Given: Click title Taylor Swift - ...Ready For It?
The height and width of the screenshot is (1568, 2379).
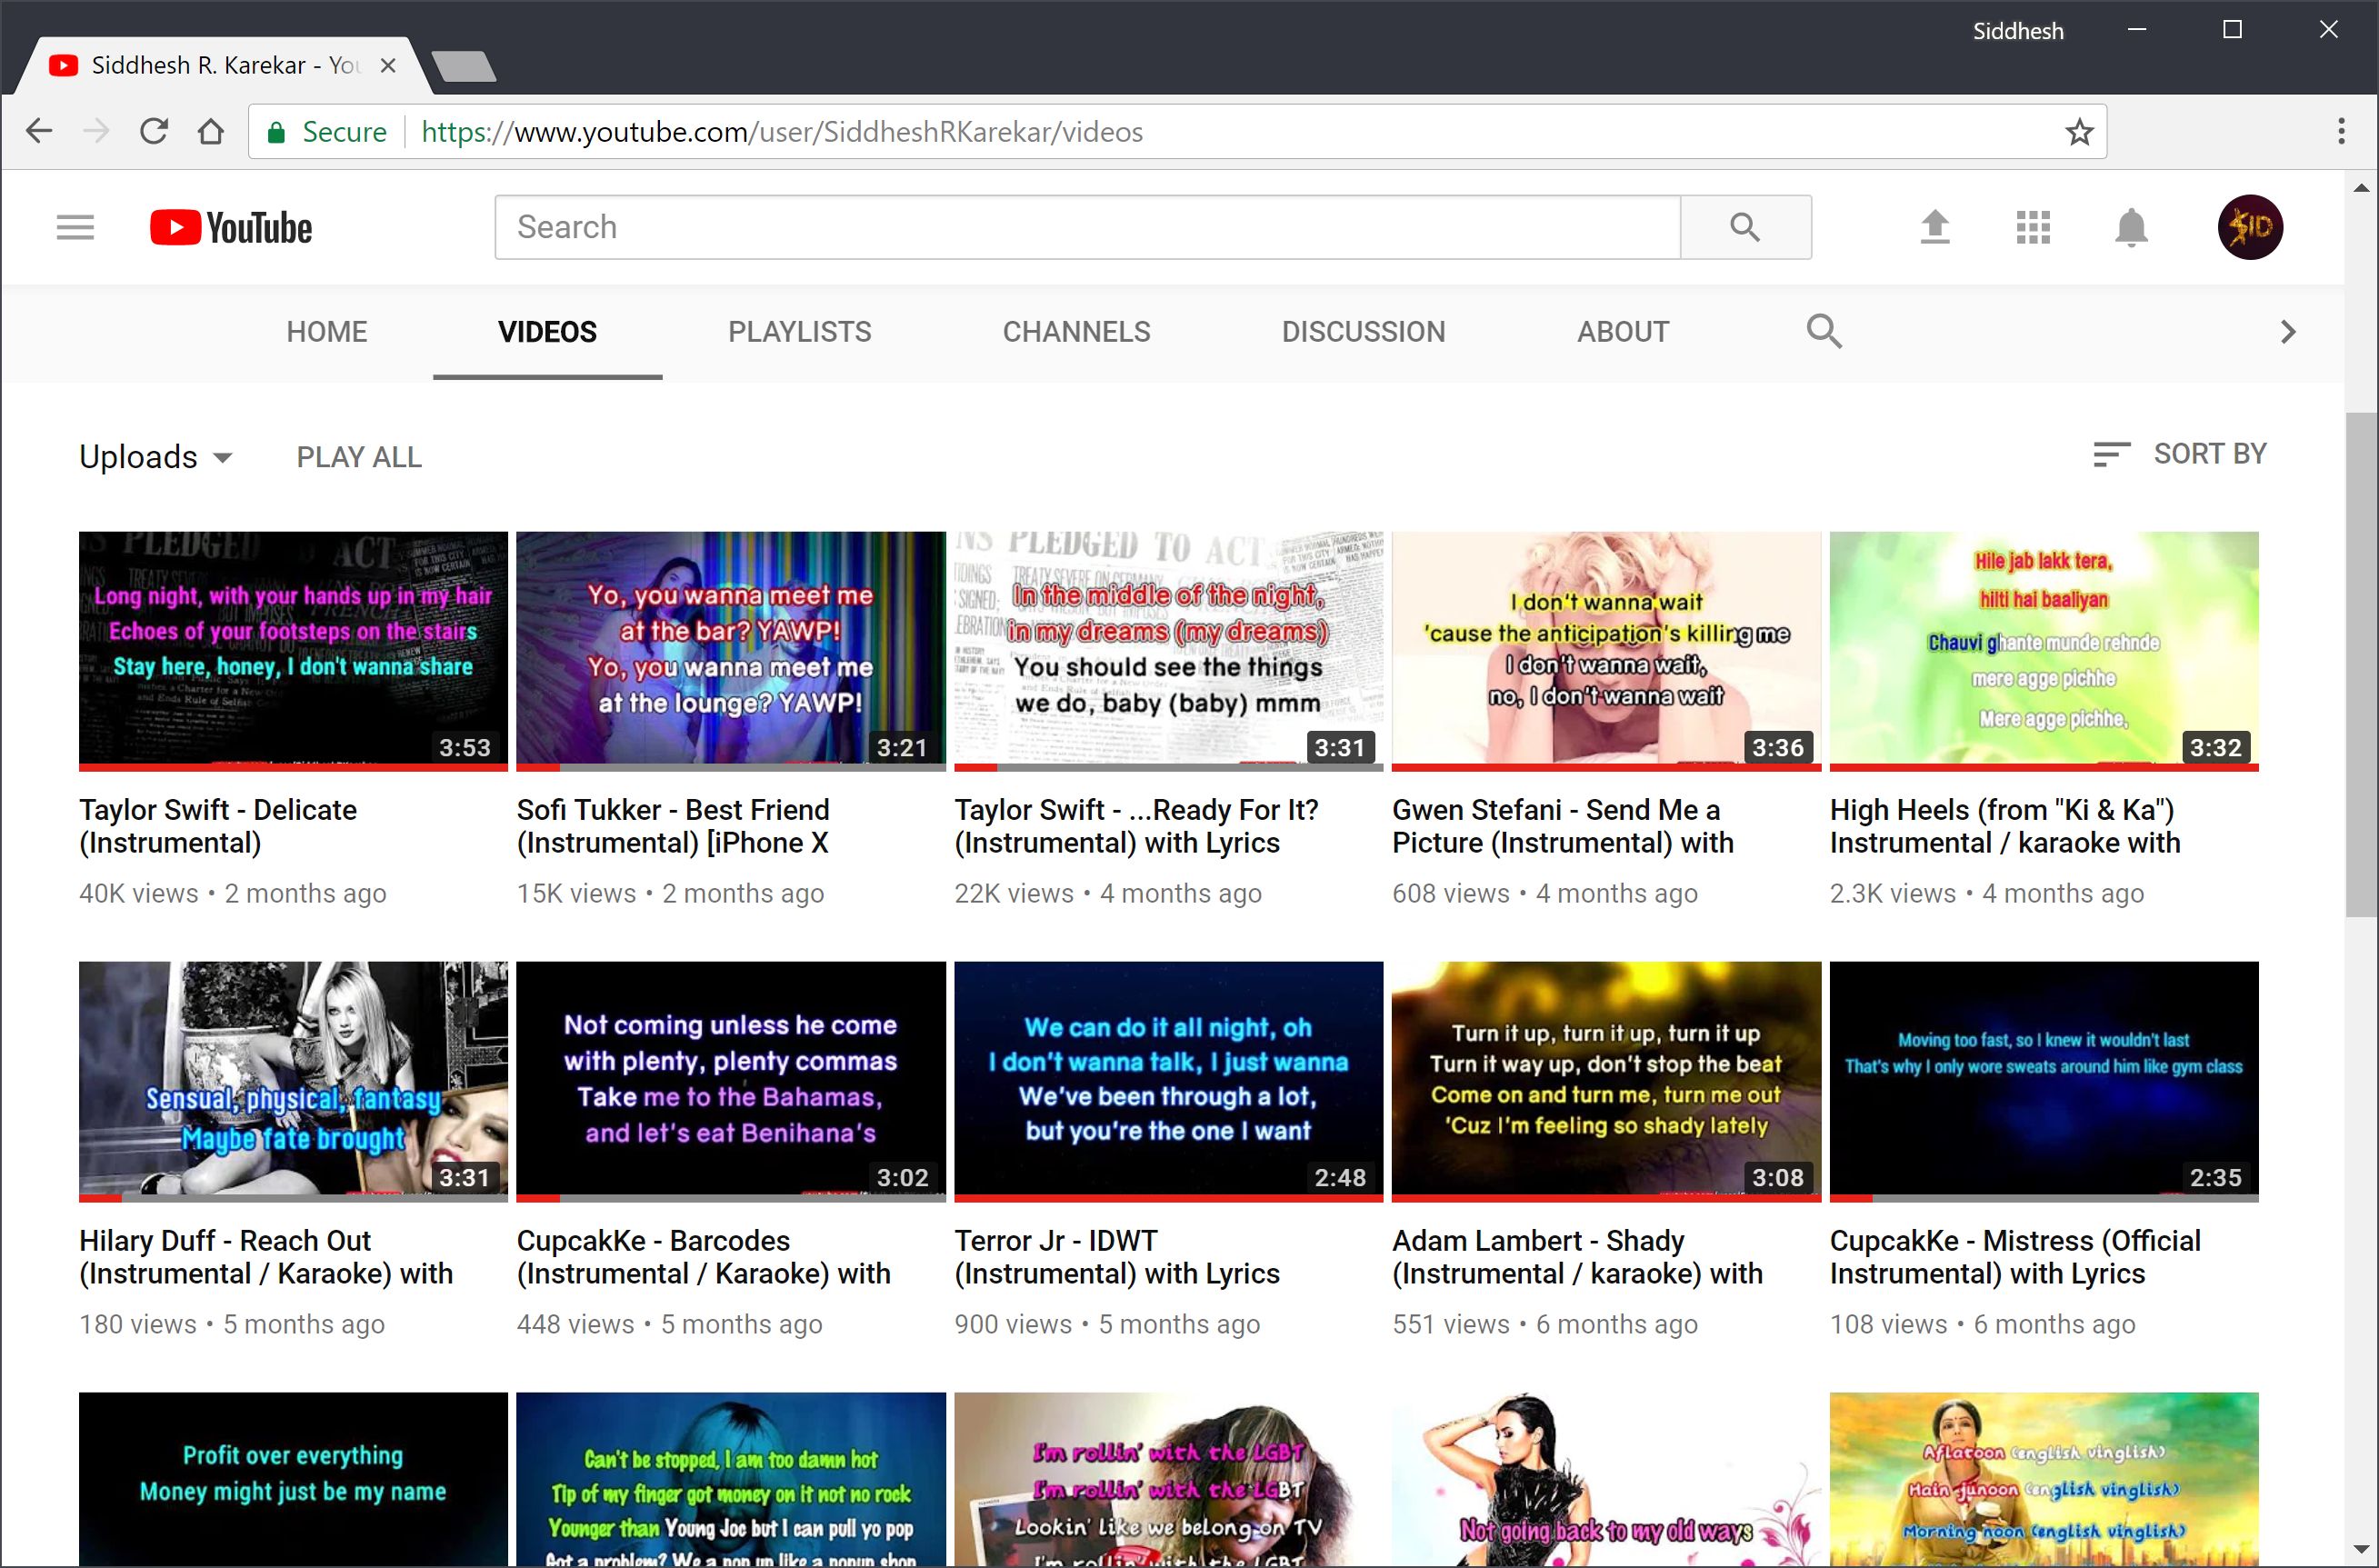Looking at the screenshot, I should [1136, 826].
